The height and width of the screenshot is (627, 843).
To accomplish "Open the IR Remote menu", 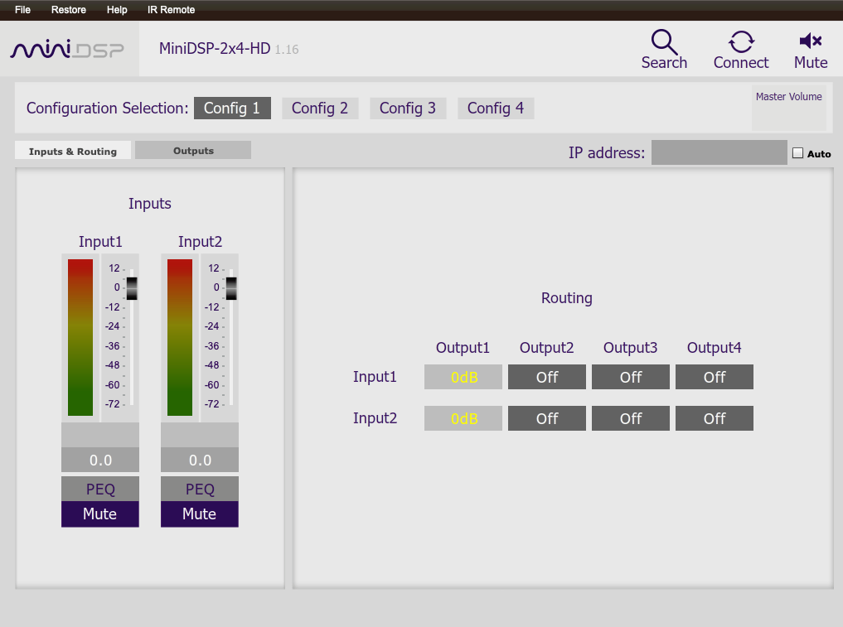I will [171, 10].
